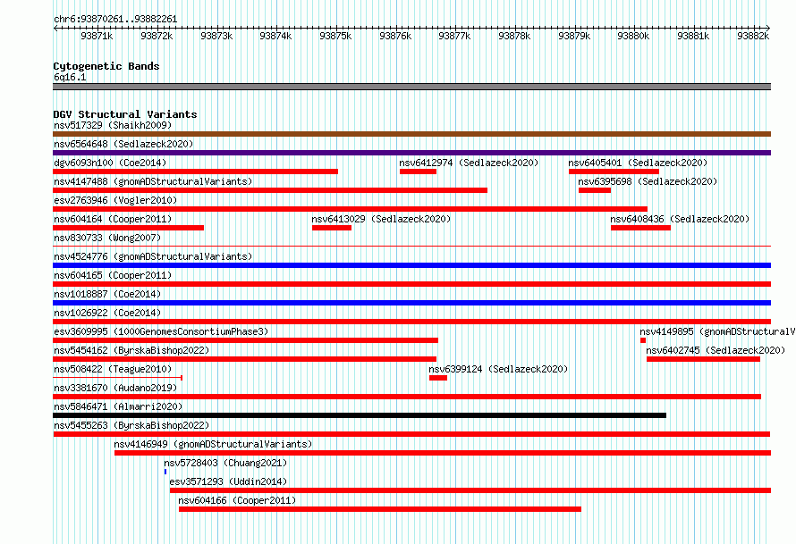Viewport: 796px width, 544px height.
Task: Click the DGV Structural Variants track title
Action: coord(125,114)
